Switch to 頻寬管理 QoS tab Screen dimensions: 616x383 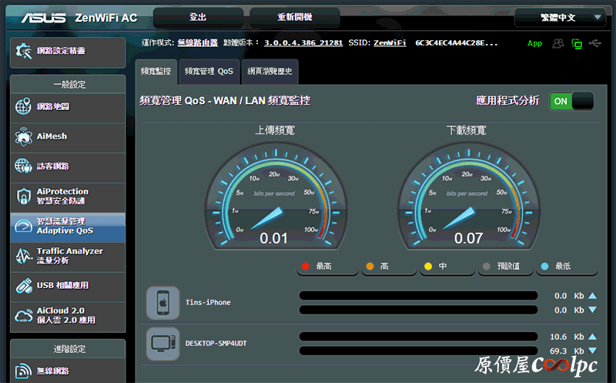[209, 72]
